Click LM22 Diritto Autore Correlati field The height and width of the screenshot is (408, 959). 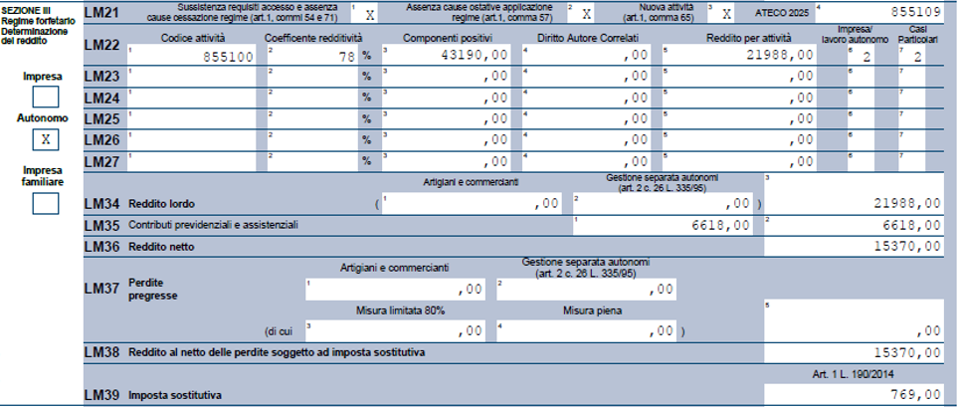(x=586, y=55)
